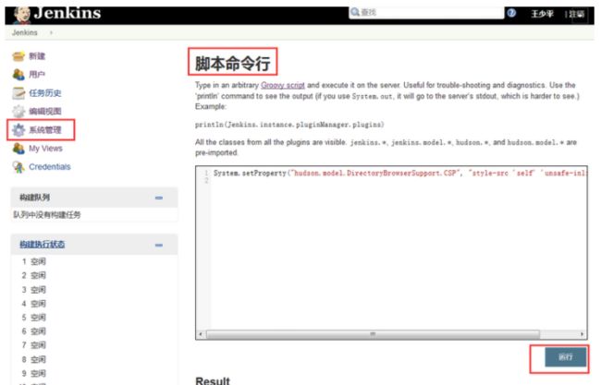
Task: Collapse the 构建执行状态 panel
Action: coord(159,245)
